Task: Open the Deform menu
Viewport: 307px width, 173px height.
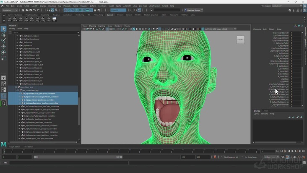Action: pos(93,6)
